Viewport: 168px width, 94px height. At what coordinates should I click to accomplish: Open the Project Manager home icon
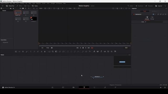(x=161, y=87)
